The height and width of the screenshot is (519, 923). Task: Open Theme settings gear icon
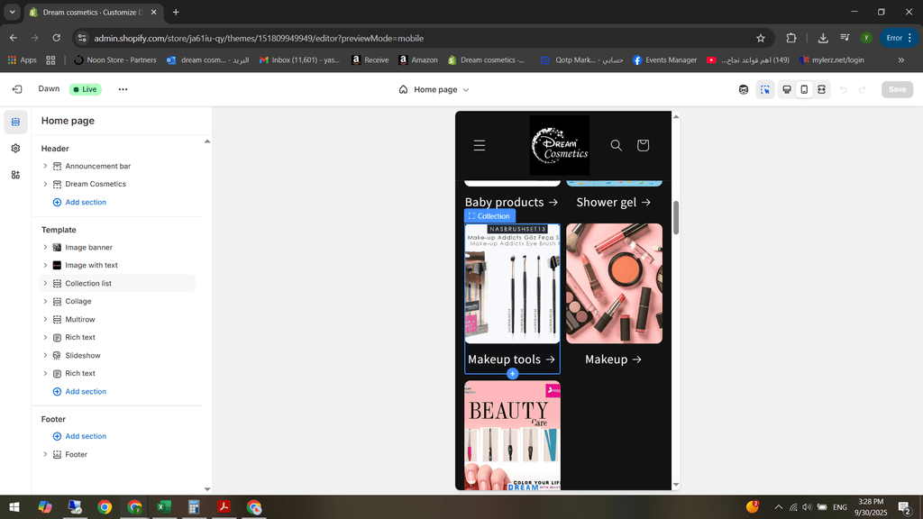pos(15,148)
